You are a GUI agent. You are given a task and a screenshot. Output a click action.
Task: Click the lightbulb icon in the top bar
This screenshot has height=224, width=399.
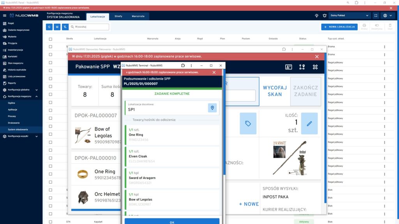point(316,16)
